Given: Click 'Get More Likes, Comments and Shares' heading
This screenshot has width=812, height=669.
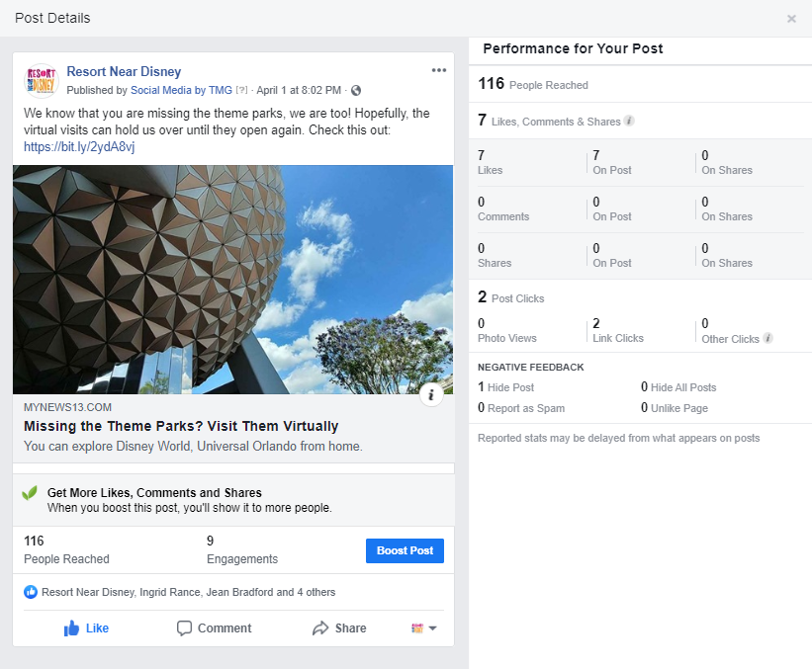Looking at the screenshot, I should pos(154,492).
